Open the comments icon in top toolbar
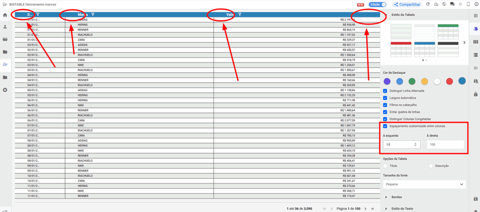 tap(452, 4)
